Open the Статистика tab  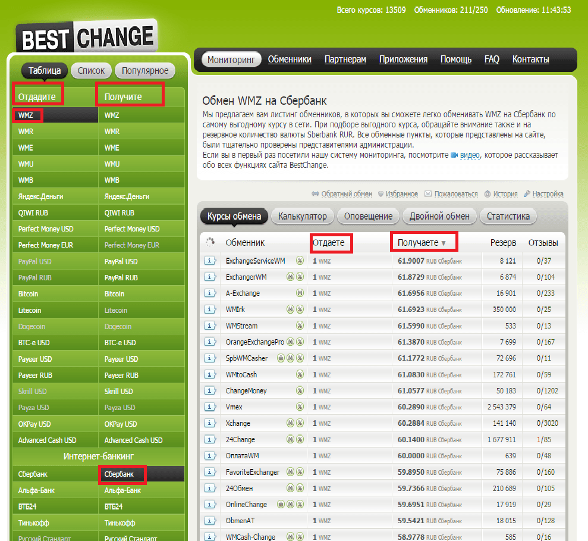508,216
